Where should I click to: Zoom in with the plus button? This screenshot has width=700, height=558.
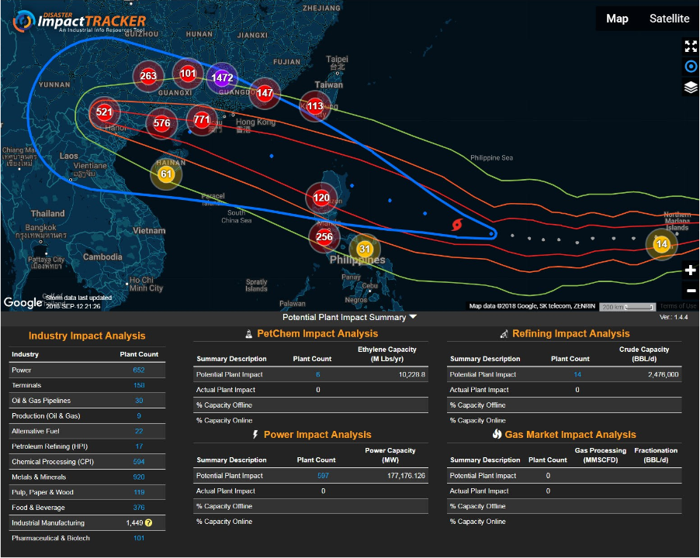[x=690, y=270]
